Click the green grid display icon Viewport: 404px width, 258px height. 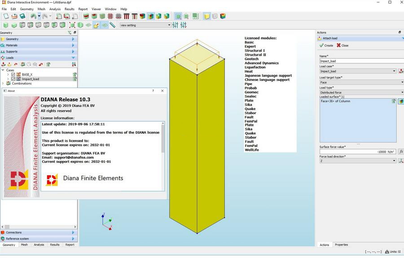[196, 16]
